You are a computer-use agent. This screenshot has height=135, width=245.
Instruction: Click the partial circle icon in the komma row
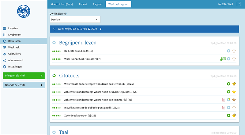pyautogui.click(x=228, y=100)
